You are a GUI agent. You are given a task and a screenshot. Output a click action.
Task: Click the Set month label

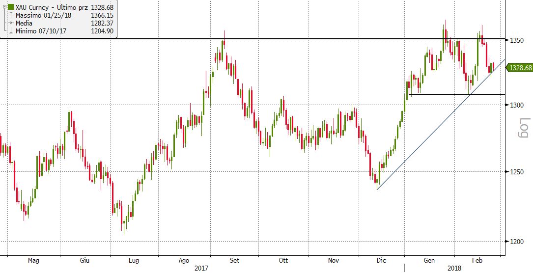[234, 260]
